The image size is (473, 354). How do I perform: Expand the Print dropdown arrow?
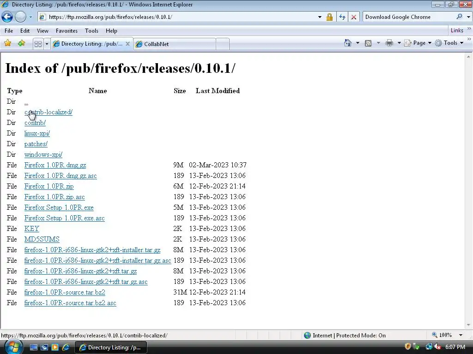[x=399, y=43]
